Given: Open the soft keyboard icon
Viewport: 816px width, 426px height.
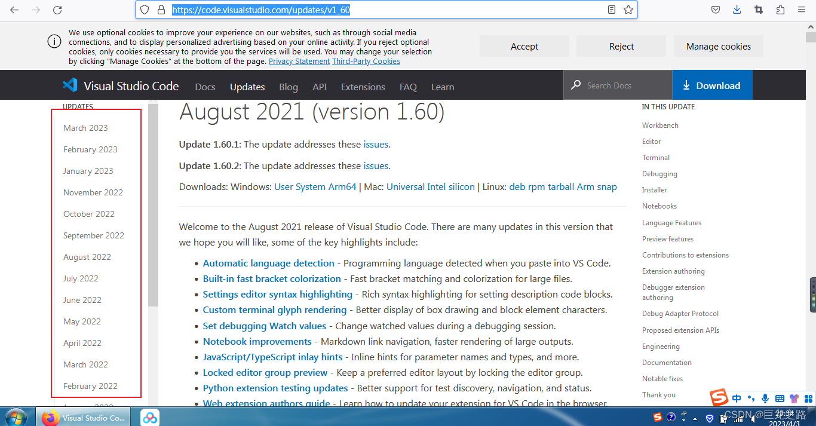Looking at the screenshot, I should coord(780,399).
